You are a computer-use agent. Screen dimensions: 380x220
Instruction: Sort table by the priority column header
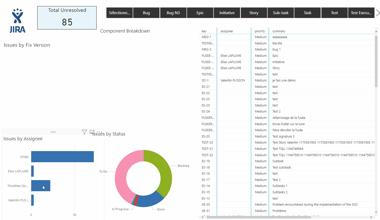click(x=260, y=31)
